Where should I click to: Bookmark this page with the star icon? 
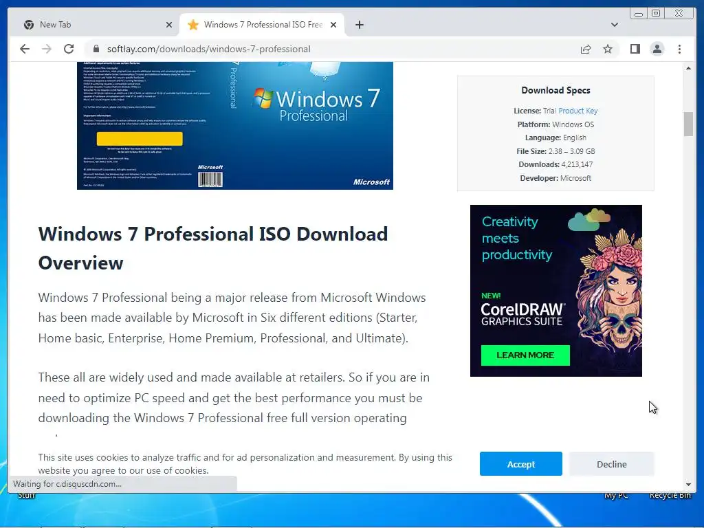click(x=608, y=49)
